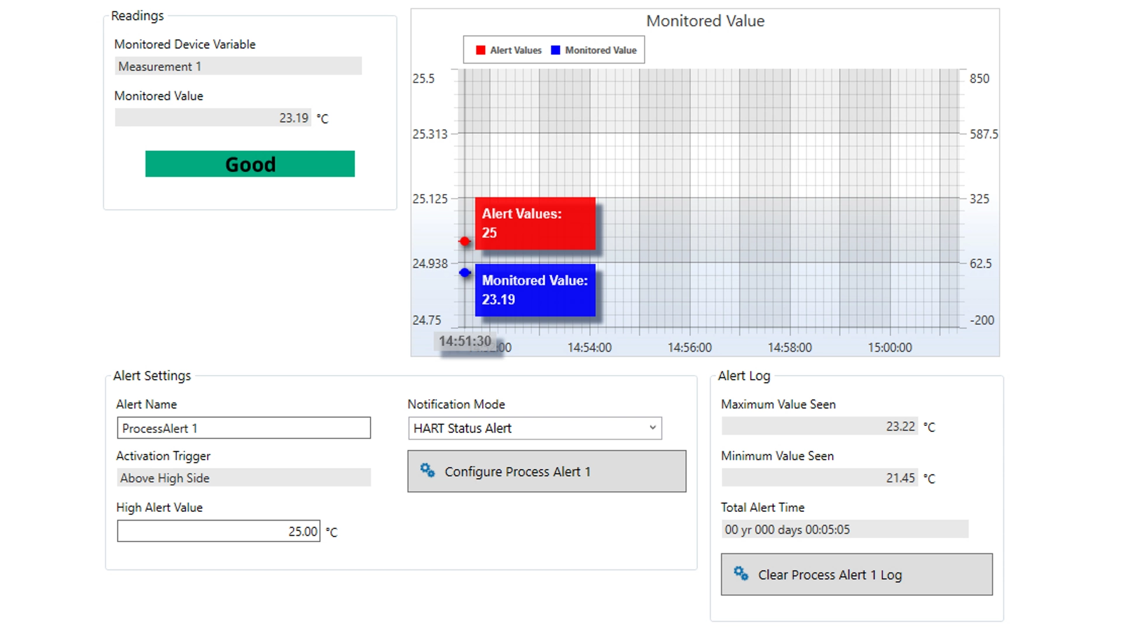Click the red Alert Values legend square
This screenshot has width=1122, height=631.
tap(480, 50)
